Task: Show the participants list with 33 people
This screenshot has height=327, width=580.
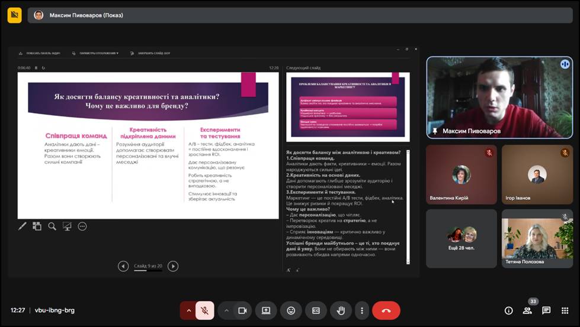Action: click(527, 310)
